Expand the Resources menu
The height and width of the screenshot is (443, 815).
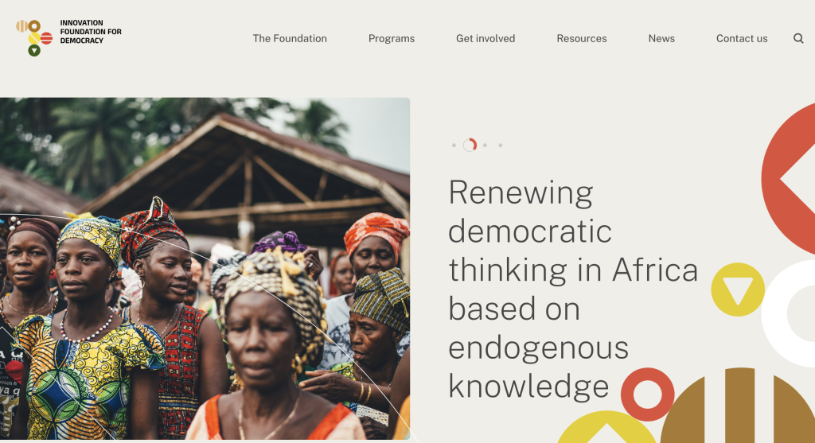pyautogui.click(x=582, y=38)
